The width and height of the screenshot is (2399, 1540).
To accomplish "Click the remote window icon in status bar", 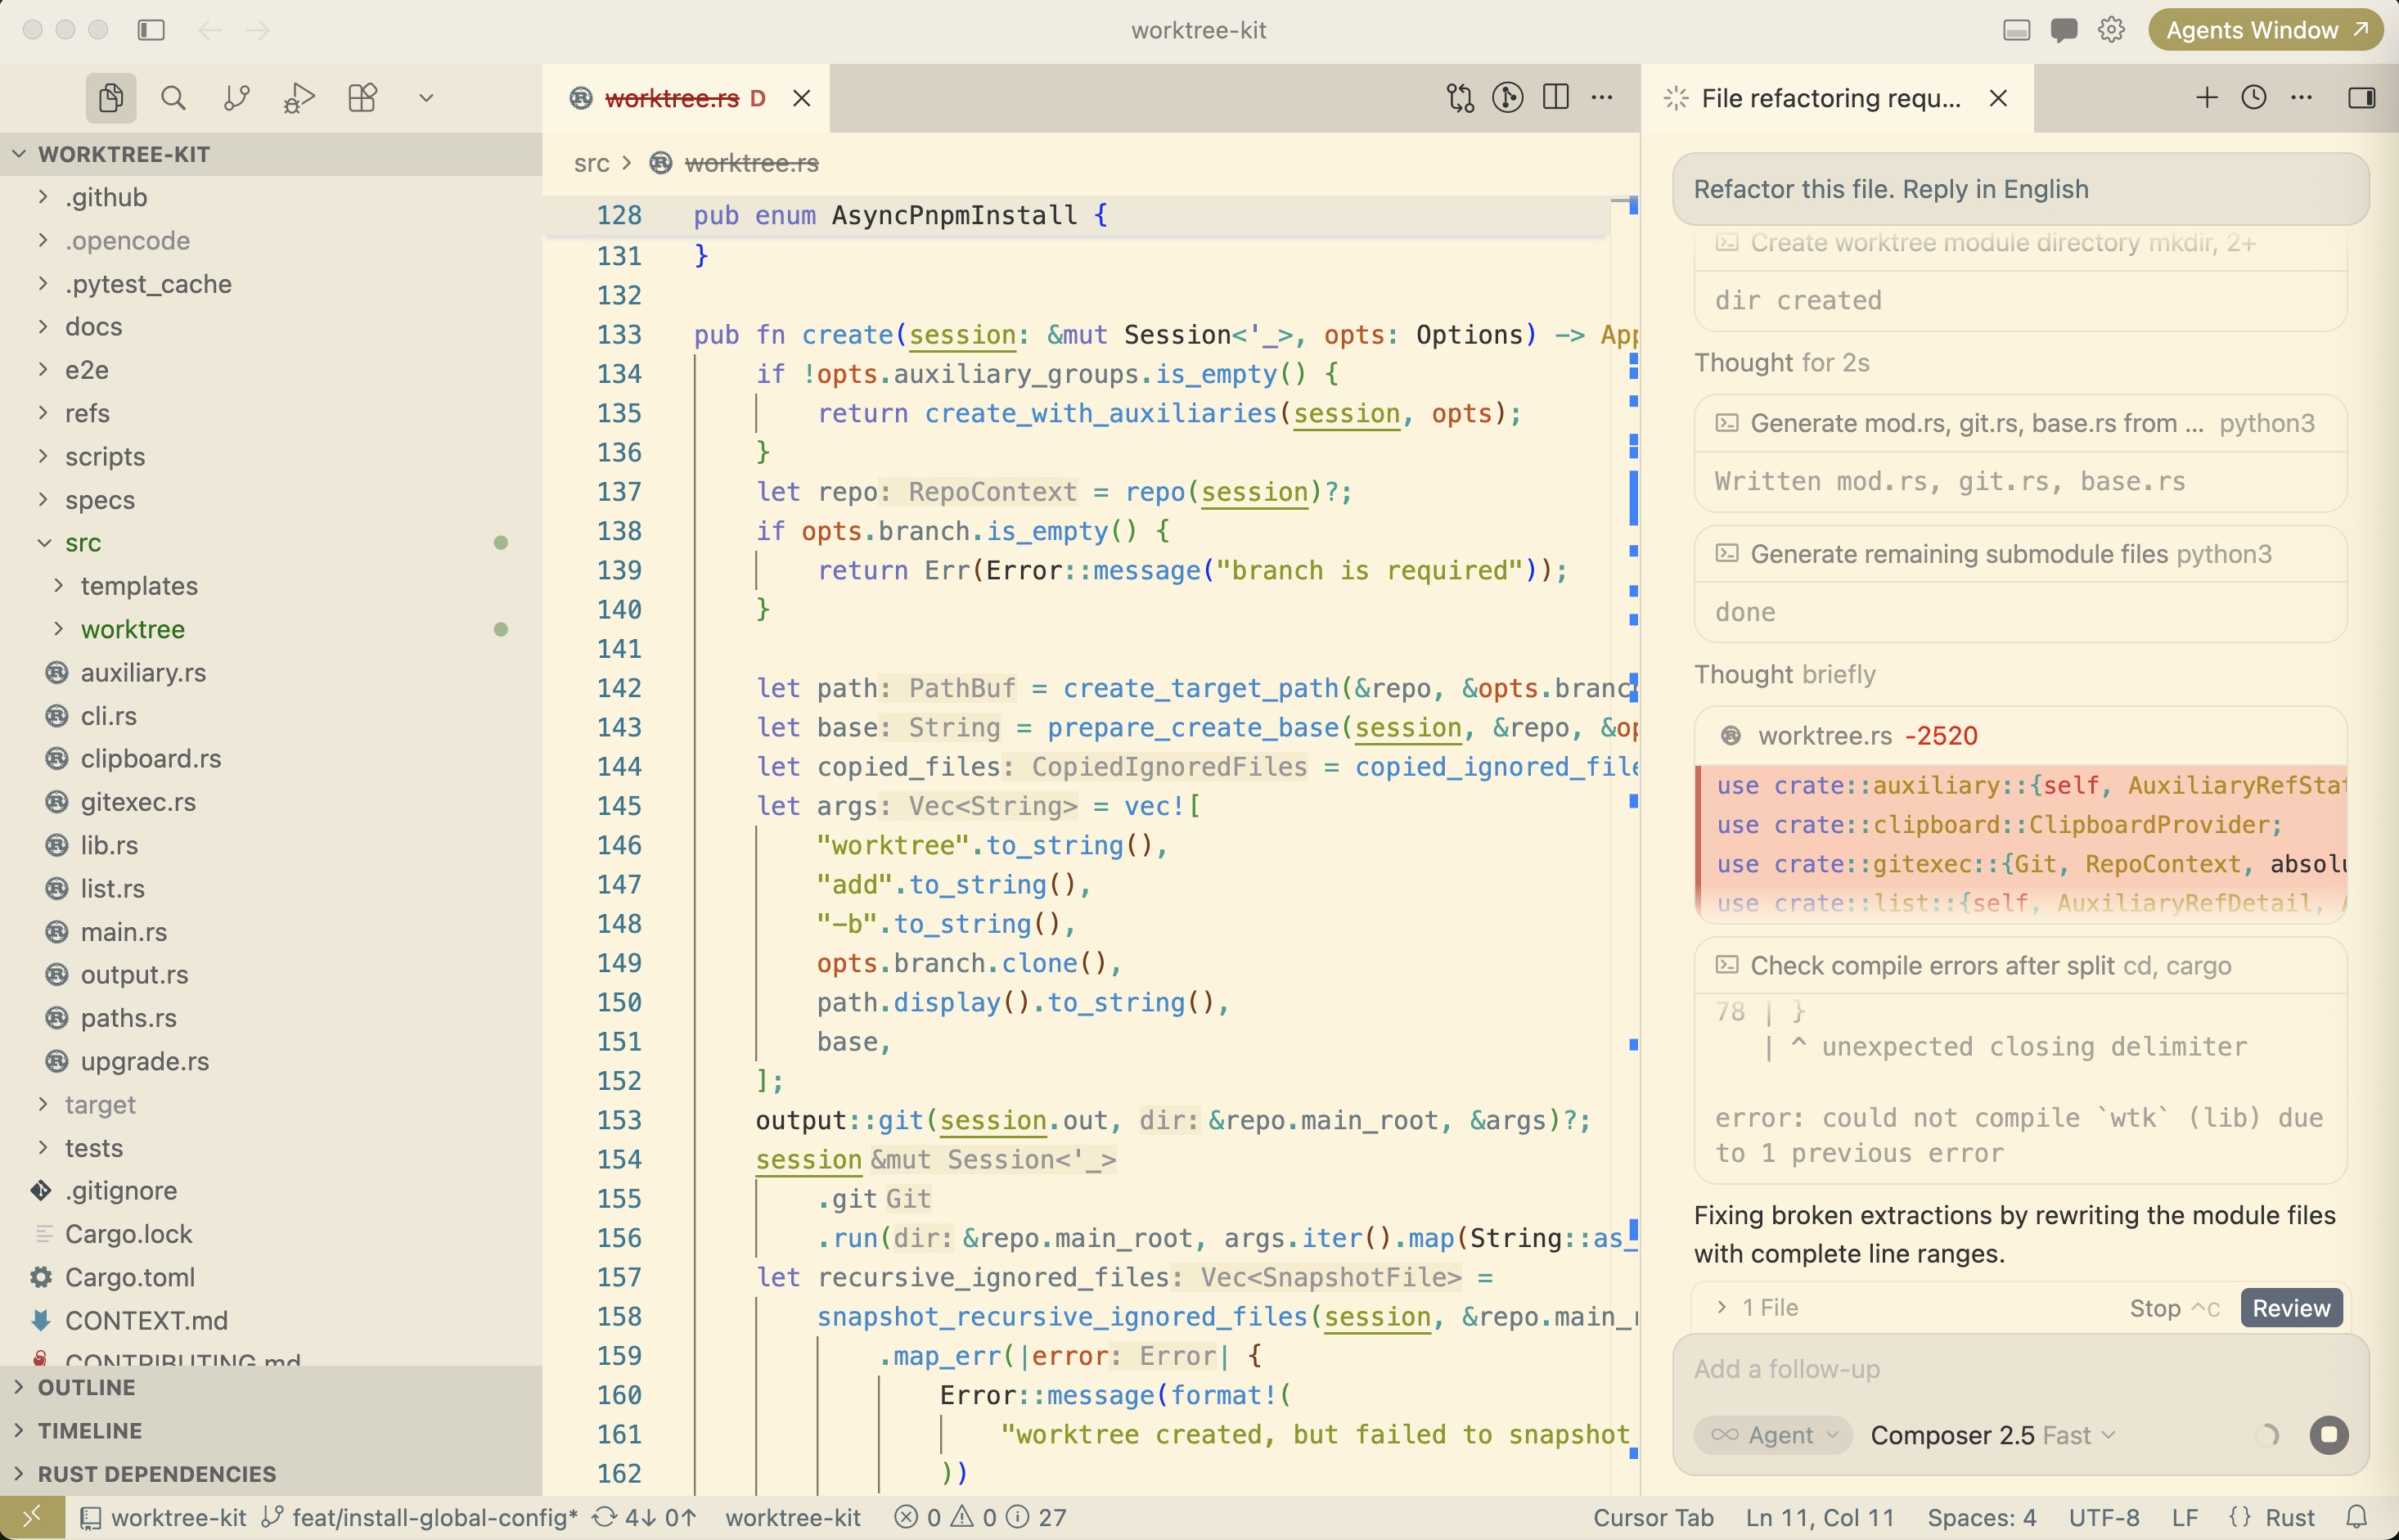I will point(32,1518).
